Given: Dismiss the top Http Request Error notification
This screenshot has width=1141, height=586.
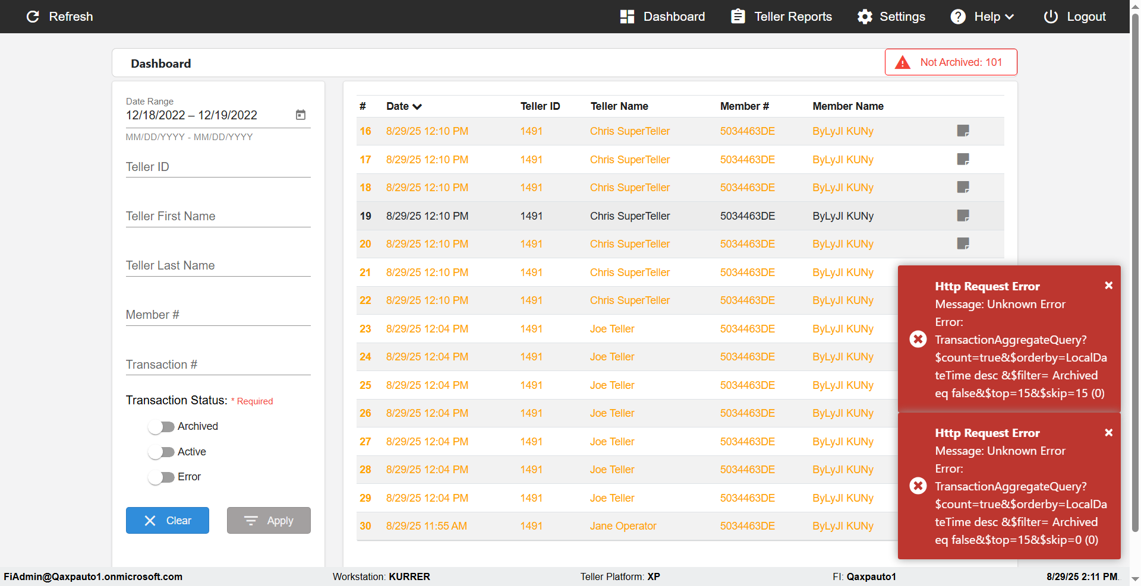Looking at the screenshot, I should 1108,286.
